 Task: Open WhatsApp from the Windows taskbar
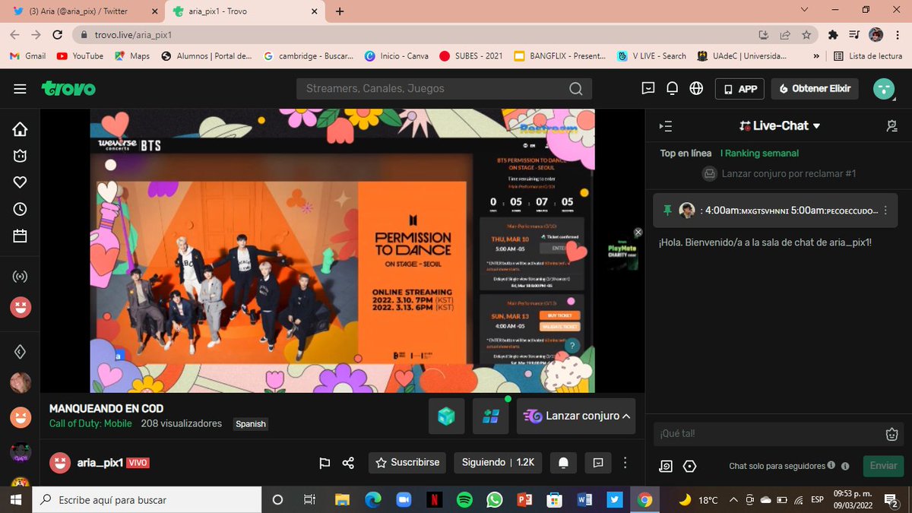[495, 500]
